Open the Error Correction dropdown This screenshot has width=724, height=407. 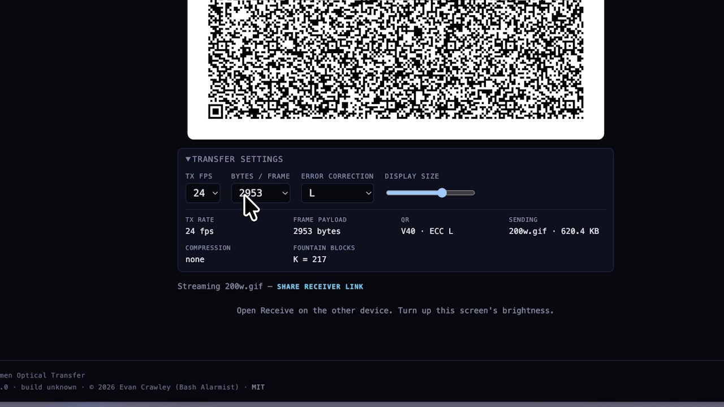pos(337,193)
